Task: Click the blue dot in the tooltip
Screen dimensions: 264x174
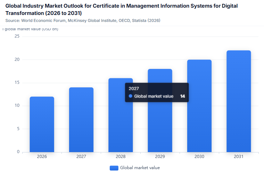Action: point(131,96)
